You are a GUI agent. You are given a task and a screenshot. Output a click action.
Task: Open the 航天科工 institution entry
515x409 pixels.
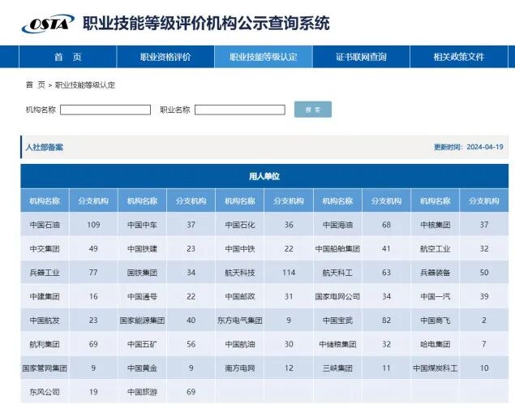[337, 273]
